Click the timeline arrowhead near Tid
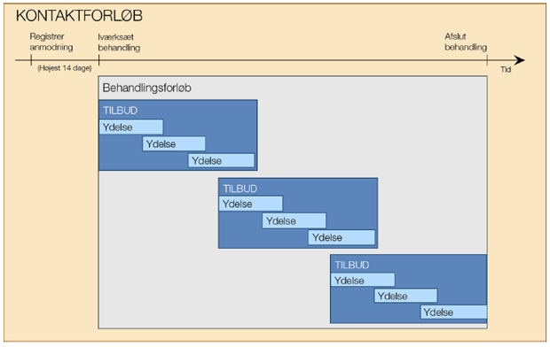 tap(519, 60)
